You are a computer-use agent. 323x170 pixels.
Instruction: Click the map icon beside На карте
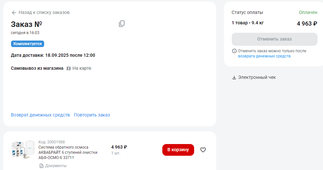point(68,68)
